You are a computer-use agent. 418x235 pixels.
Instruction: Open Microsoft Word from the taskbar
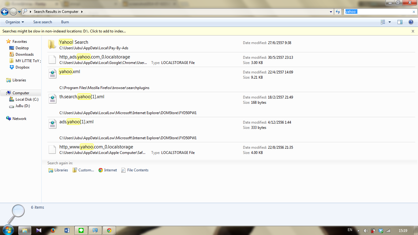pyautogui.click(x=67, y=230)
